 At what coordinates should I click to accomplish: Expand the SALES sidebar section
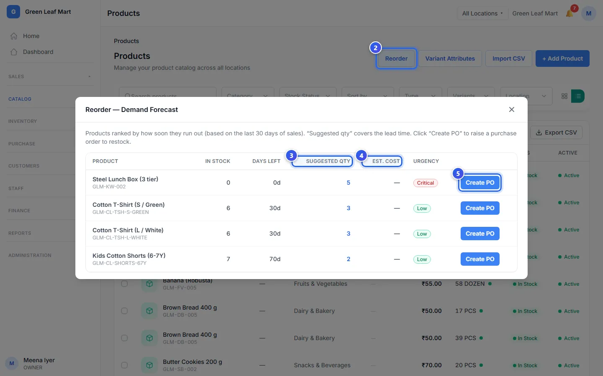tap(50, 76)
